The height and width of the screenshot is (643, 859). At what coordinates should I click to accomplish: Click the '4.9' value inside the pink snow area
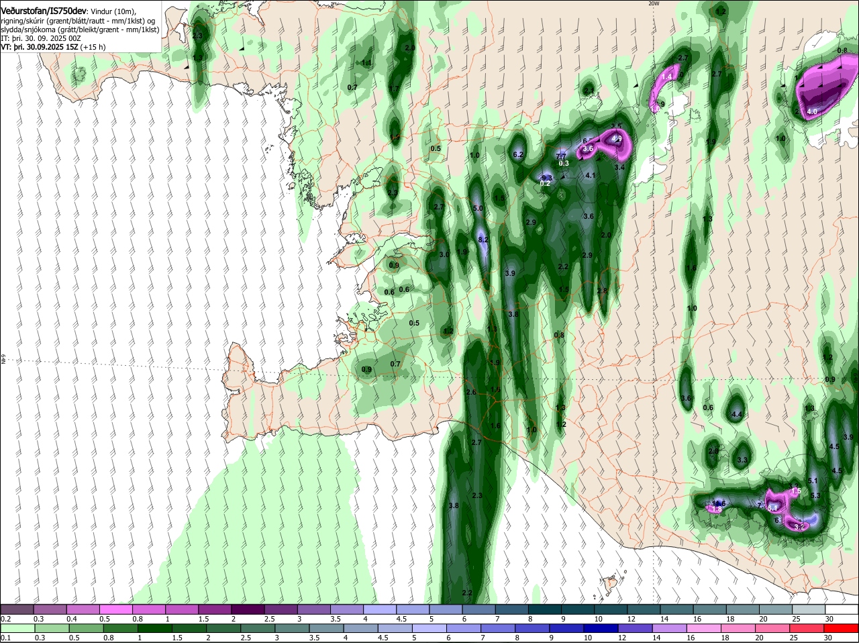click(618, 139)
